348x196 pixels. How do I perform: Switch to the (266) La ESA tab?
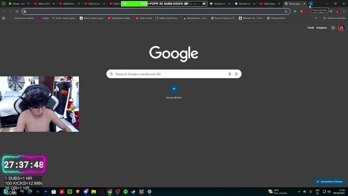(44, 4)
